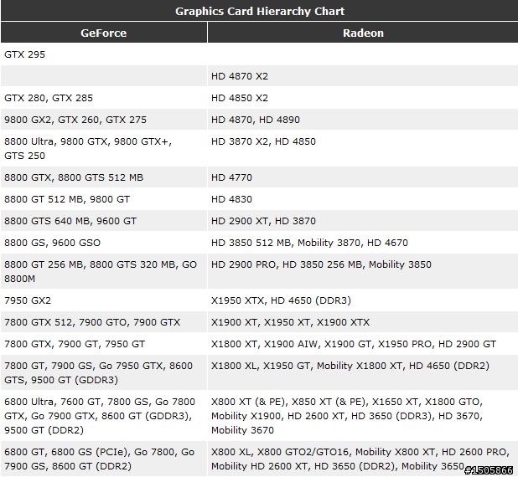Screen dimensions: 518x477
Task: Select the 6800 Ultra, 7600 GT cell
Action: coord(104,416)
